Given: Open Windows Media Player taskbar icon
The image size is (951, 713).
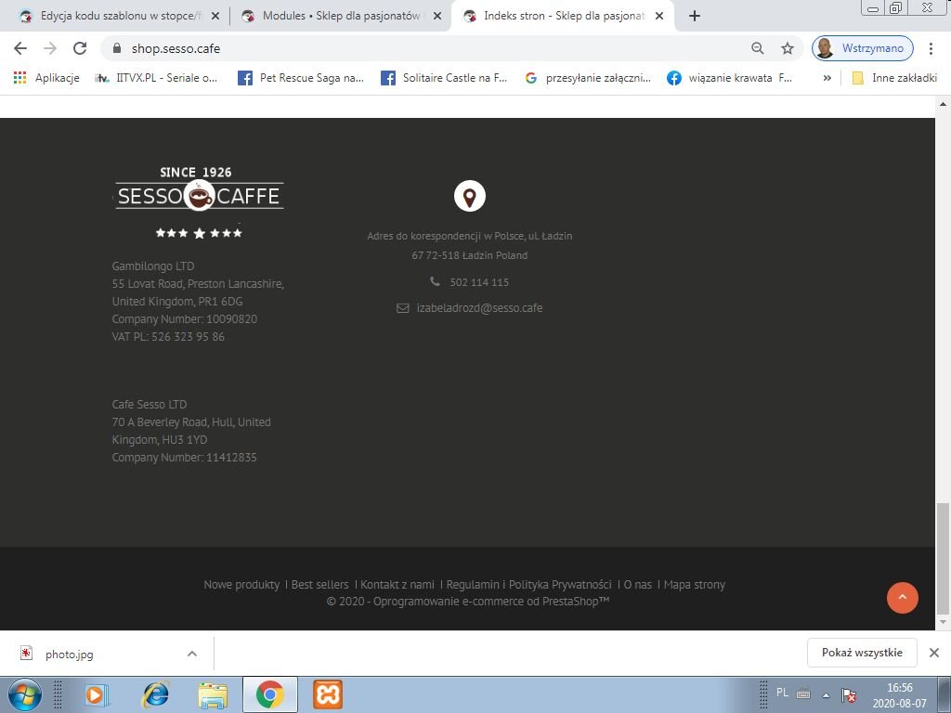Looking at the screenshot, I should [97, 694].
